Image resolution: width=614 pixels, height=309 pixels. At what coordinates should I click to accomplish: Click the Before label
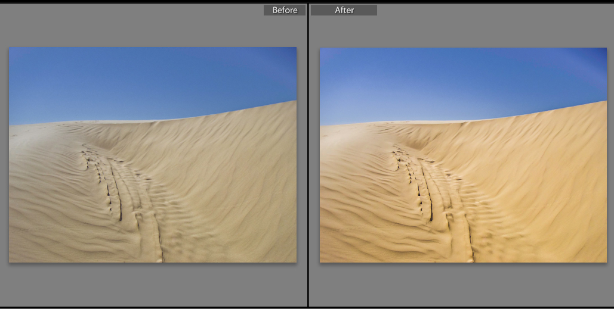coord(285,10)
